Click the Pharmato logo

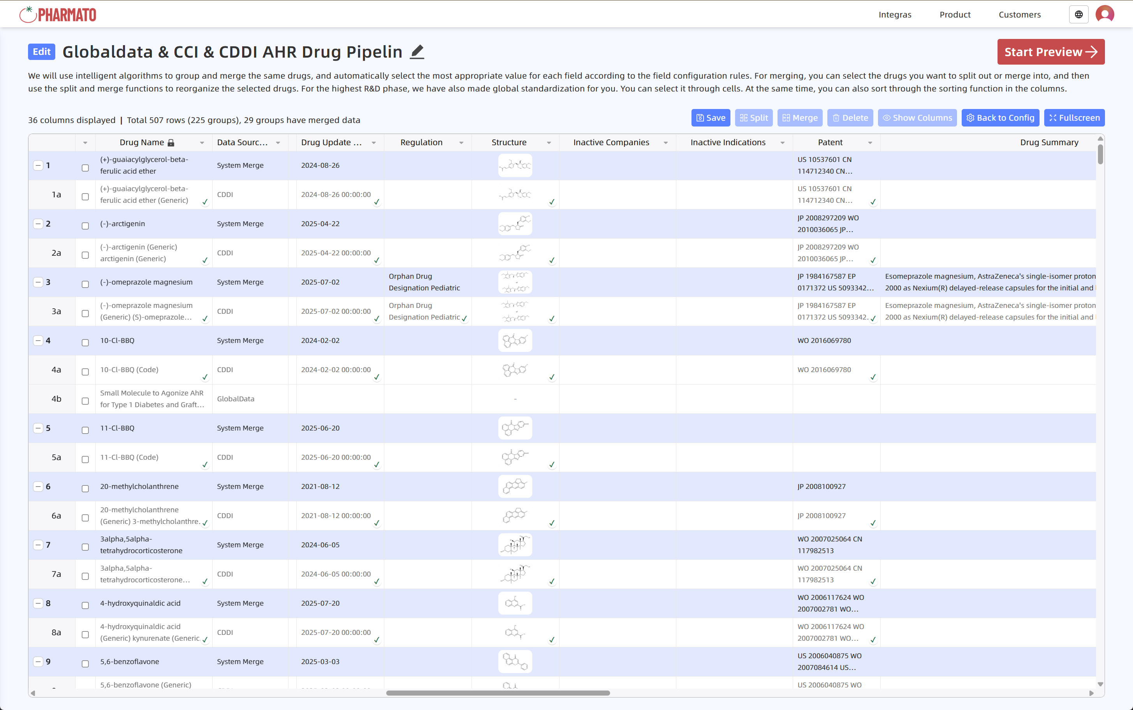(58, 14)
